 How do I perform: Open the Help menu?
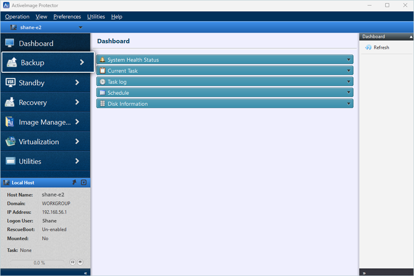pos(116,17)
